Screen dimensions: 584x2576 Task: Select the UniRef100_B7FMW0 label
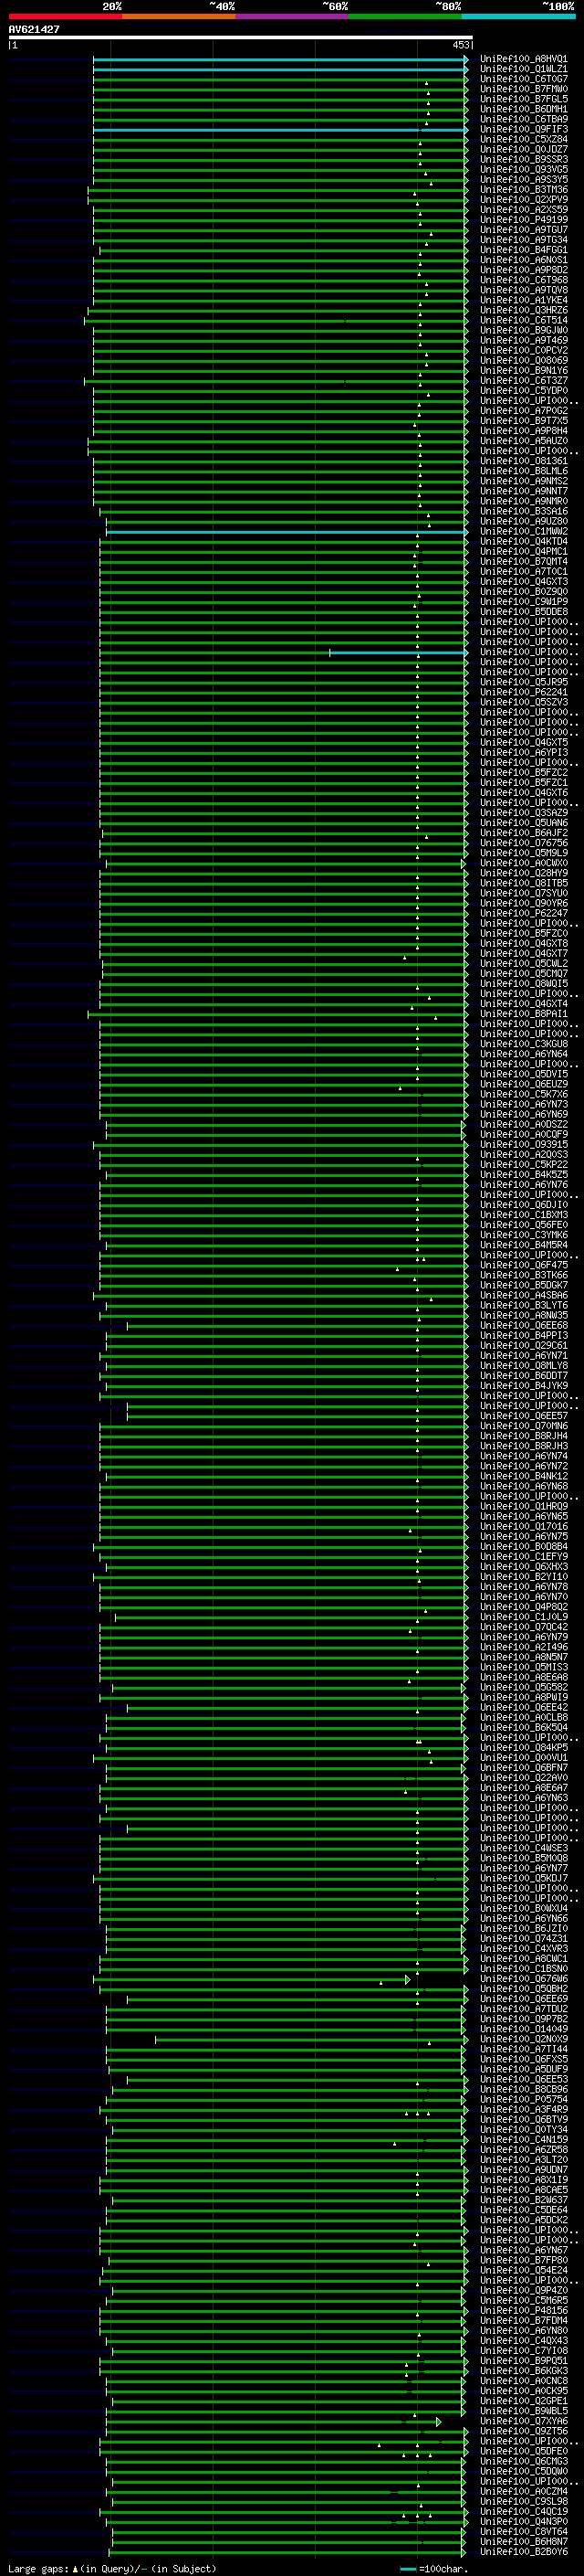[x=523, y=89]
